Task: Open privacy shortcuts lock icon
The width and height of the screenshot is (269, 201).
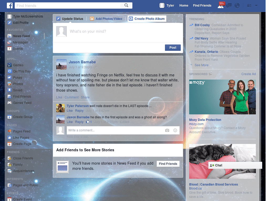Action: [249, 6]
